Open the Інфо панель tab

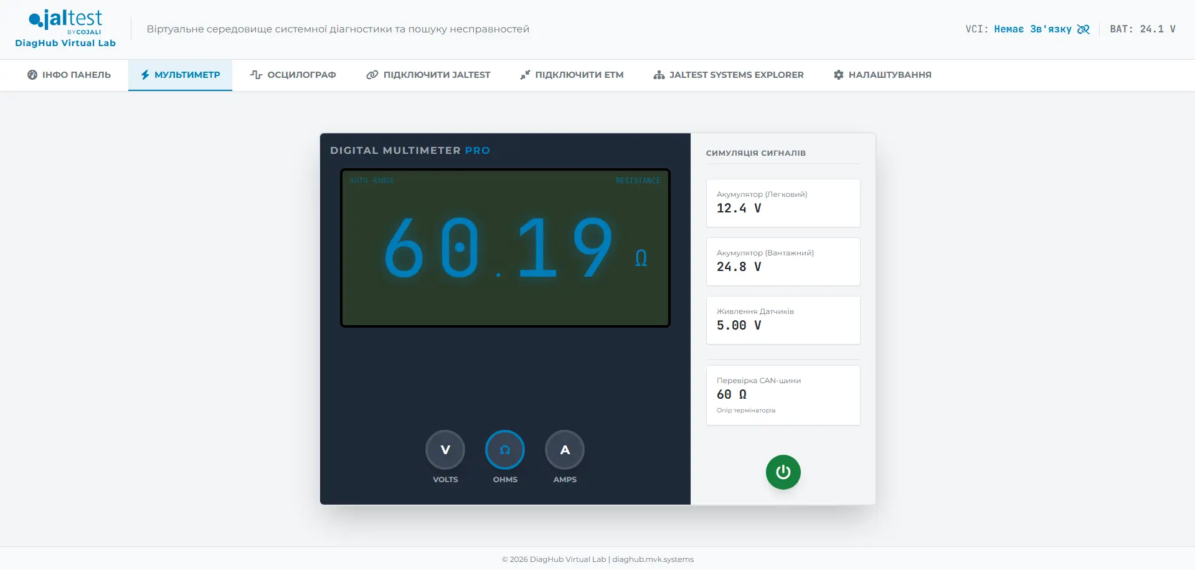pos(69,75)
